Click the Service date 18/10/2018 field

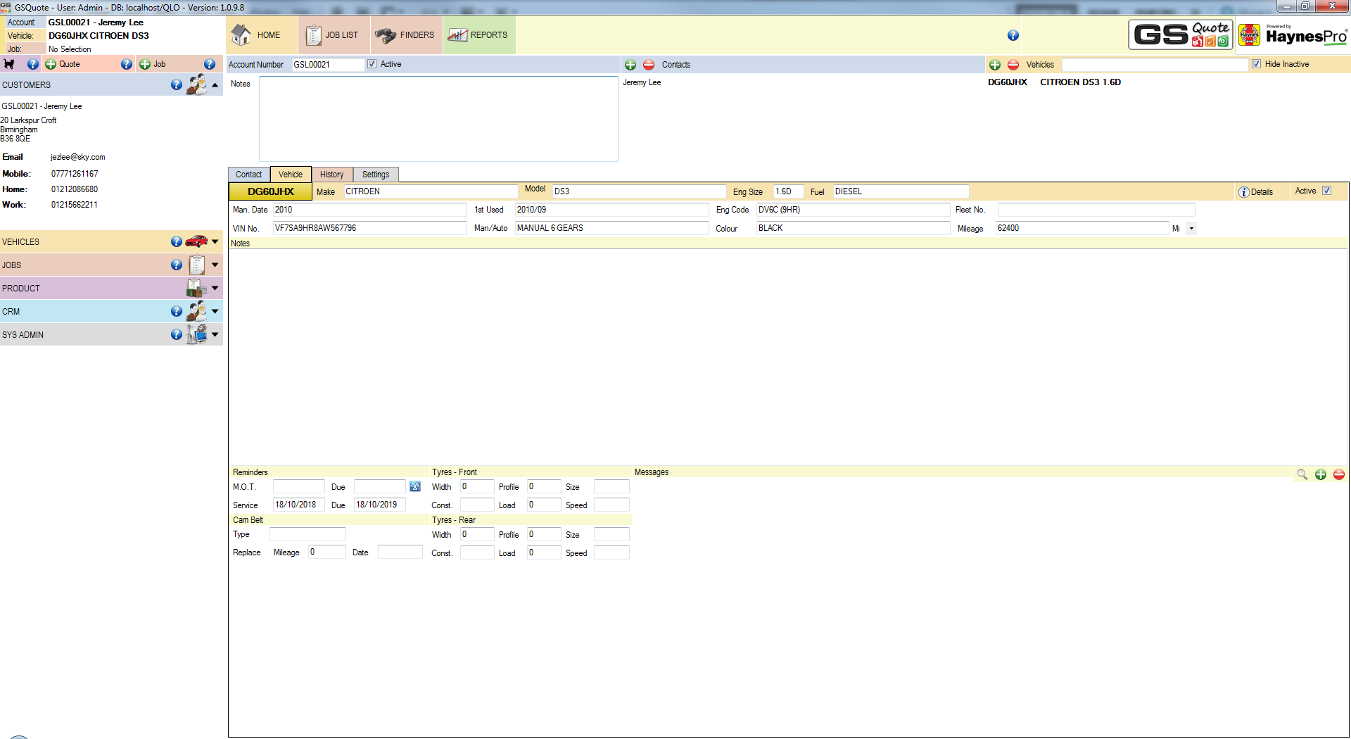299,505
